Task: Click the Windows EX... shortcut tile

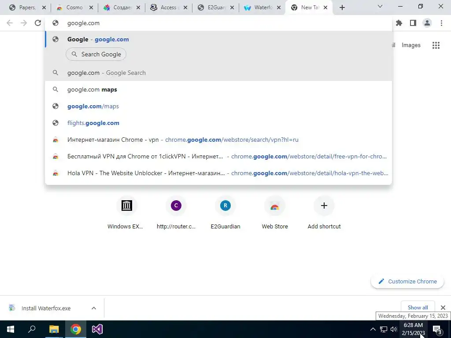Action: tap(126, 213)
